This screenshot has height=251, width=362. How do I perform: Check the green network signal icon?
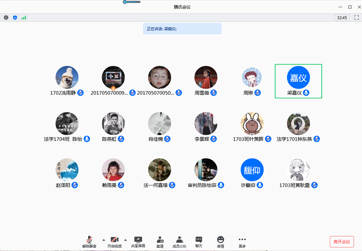(24, 18)
